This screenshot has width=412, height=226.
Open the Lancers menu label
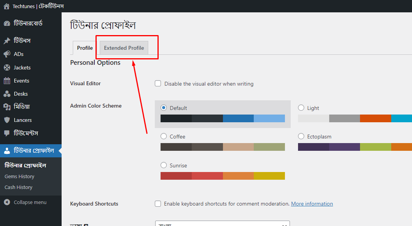(x=23, y=120)
